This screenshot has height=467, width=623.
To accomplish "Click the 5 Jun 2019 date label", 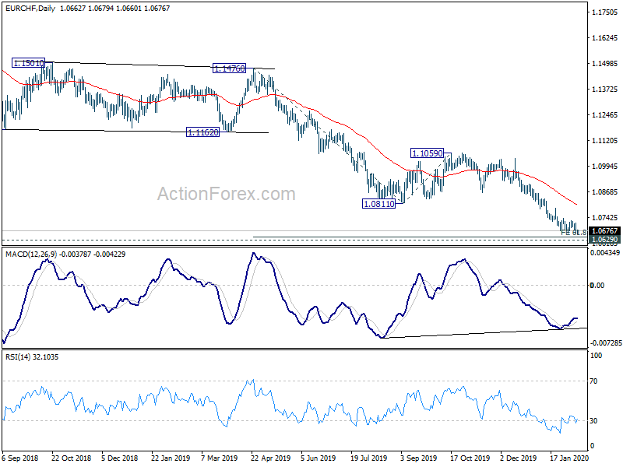I will pyautogui.click(x=318, y=458).
